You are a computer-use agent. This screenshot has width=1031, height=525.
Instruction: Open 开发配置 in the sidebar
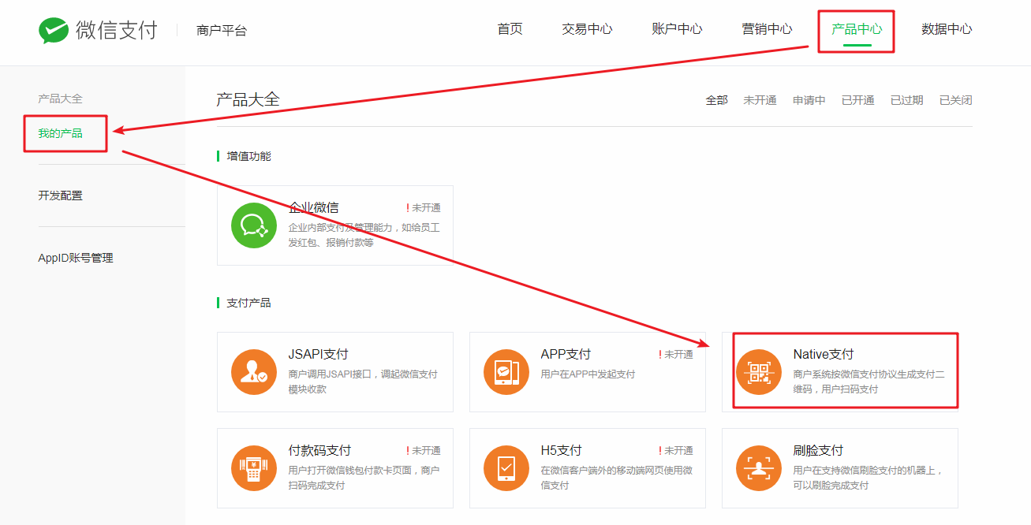(x=61, y=195)
